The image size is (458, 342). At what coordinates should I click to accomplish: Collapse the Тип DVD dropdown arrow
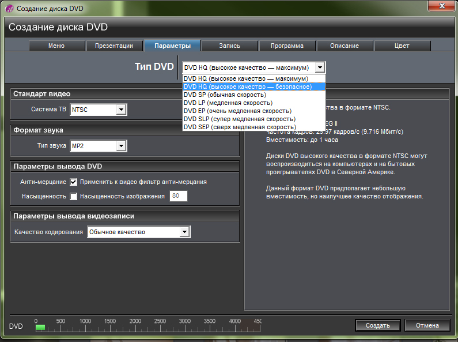(320, 67)
